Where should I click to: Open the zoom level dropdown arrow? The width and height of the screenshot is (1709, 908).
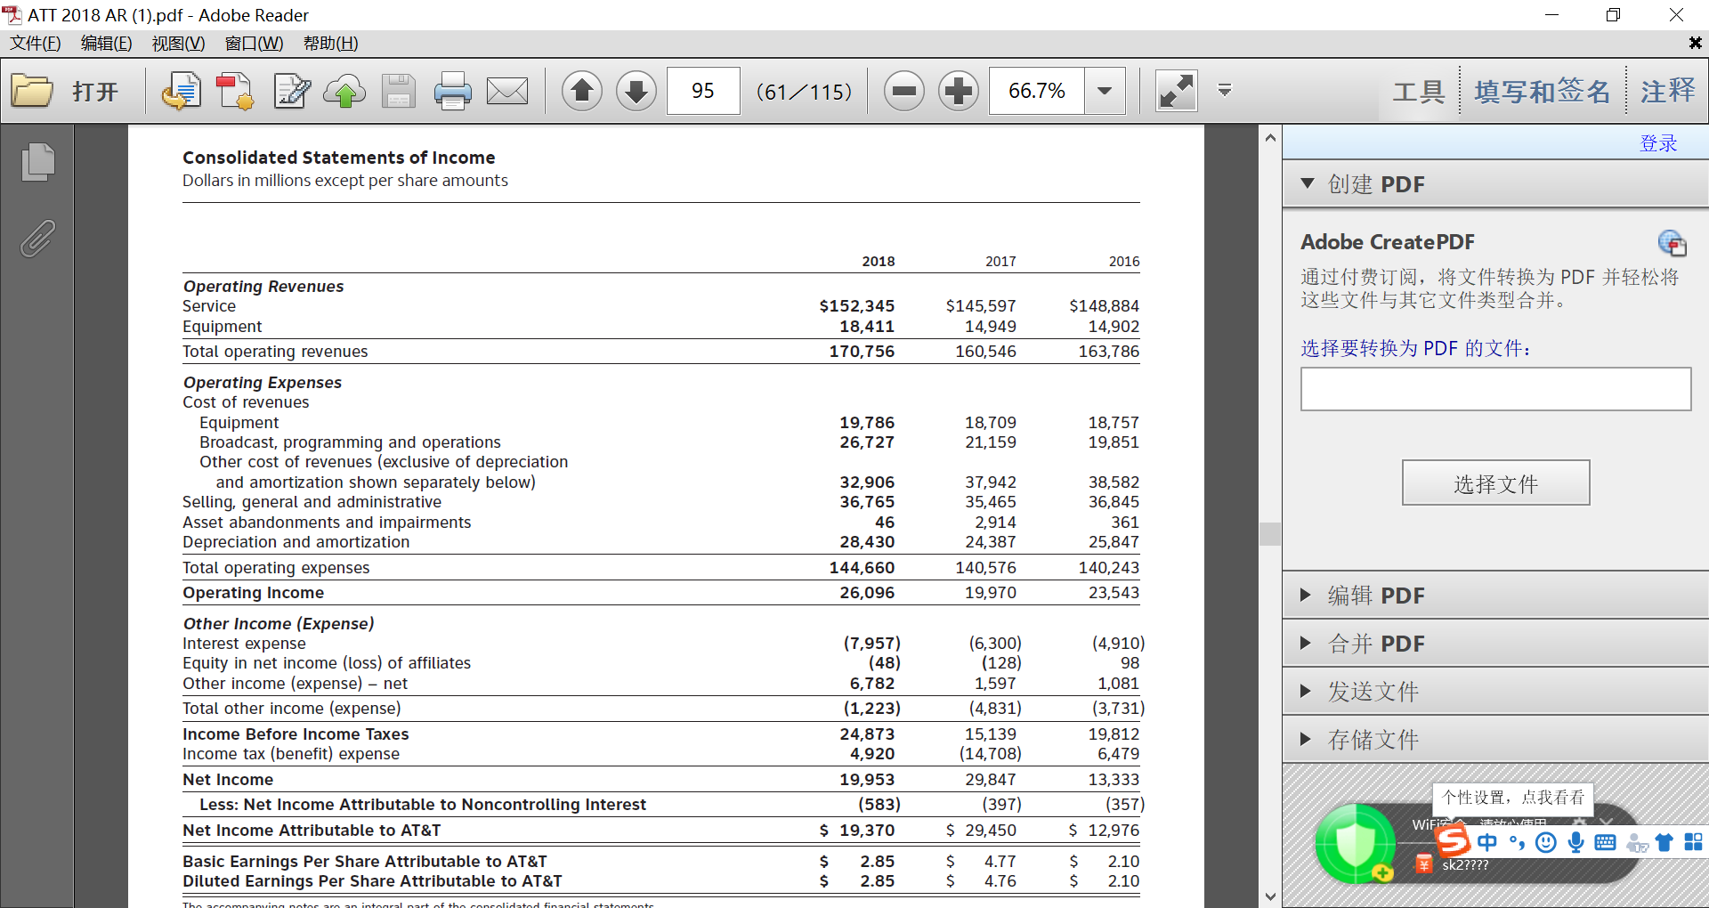(x=1105, y=91)
